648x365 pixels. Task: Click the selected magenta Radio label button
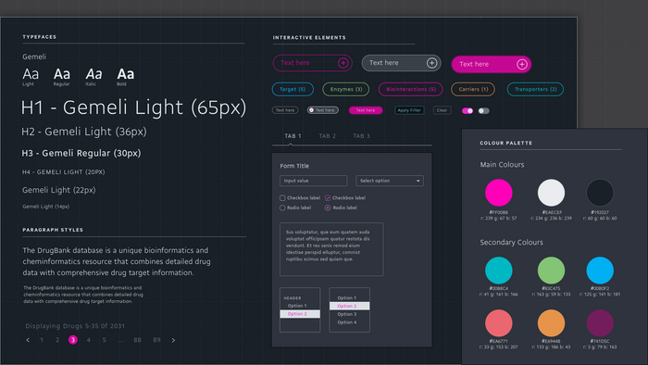tap(328, 208)
